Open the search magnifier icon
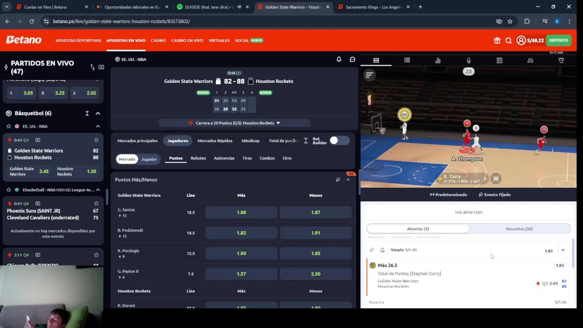The width and height of the screenshot is (583, 328). click(509, 41)
